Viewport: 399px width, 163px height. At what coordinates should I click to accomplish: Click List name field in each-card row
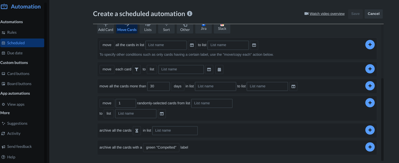(x=181, y=69)
